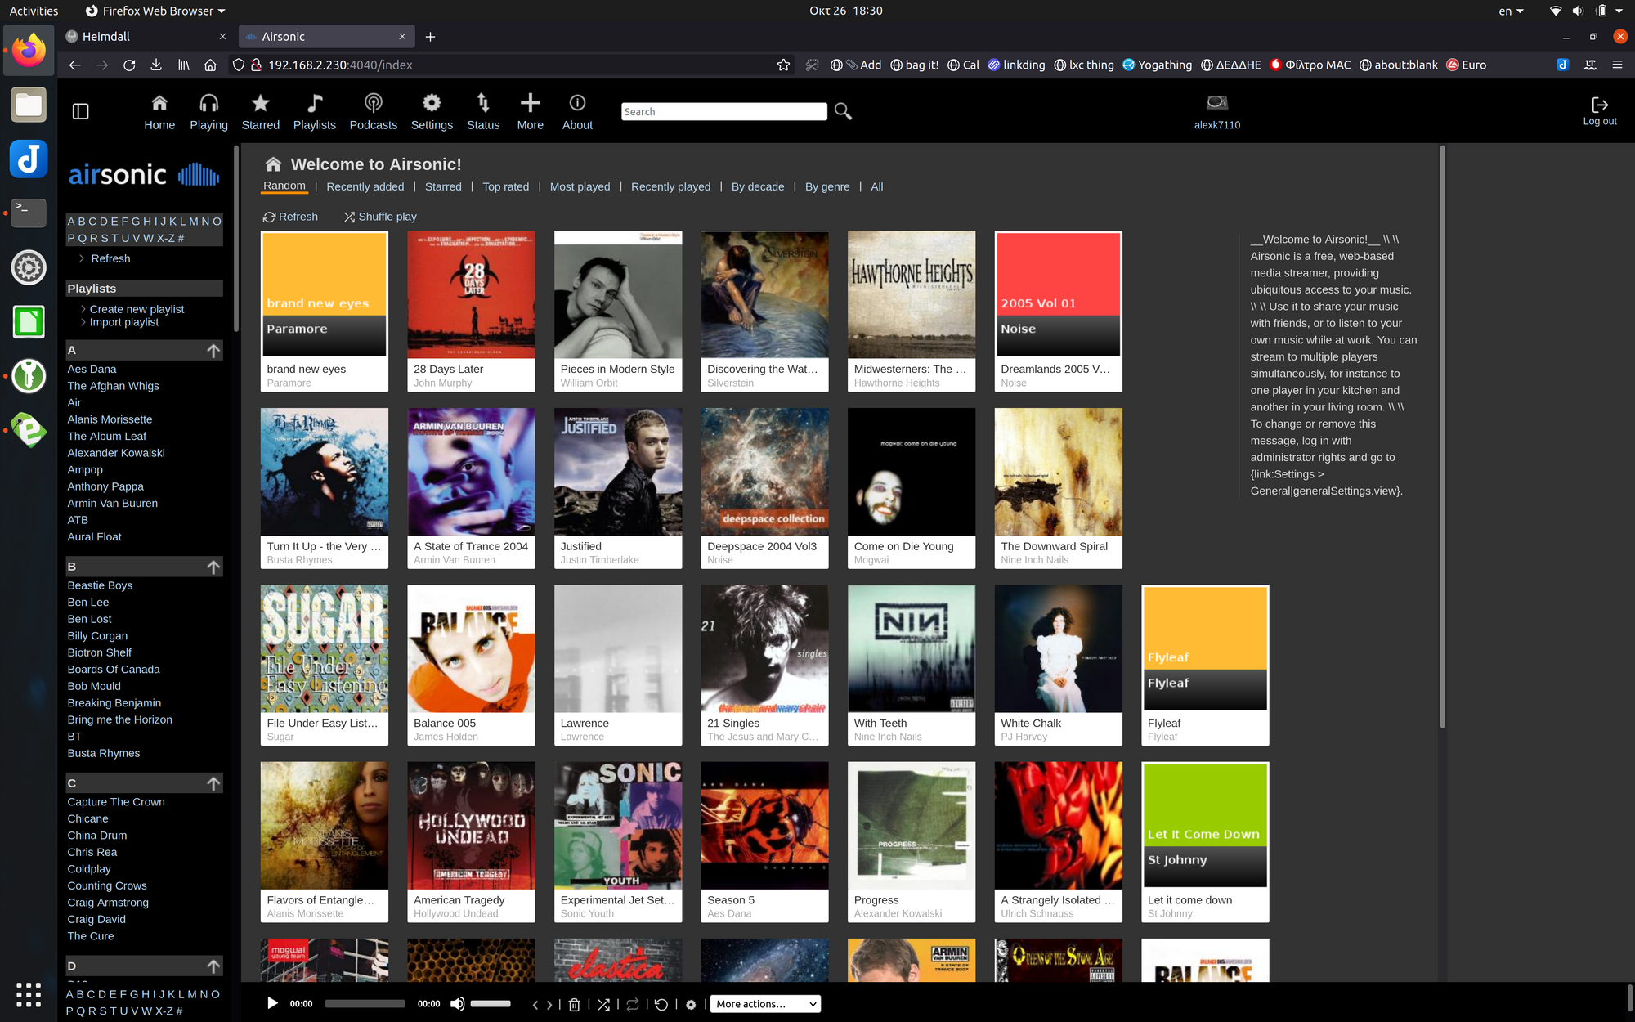This screenshot has width=1635, height=1022.
Task: Select the By genre tab
Action: coord(827,186)
